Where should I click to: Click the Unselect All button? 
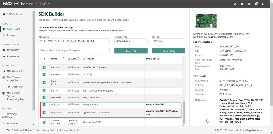(x=169, y=51)
